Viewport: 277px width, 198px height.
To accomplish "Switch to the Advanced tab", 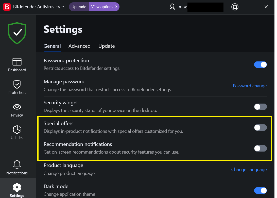I will coord(79,46).
